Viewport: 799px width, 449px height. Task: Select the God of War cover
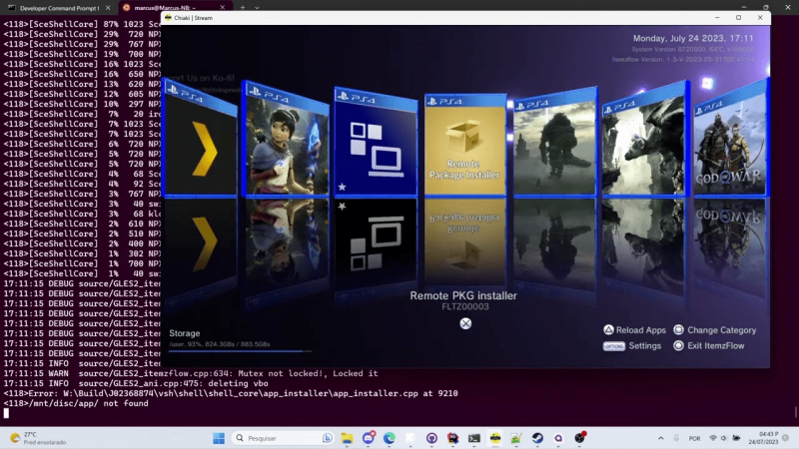tap(730, 138)
